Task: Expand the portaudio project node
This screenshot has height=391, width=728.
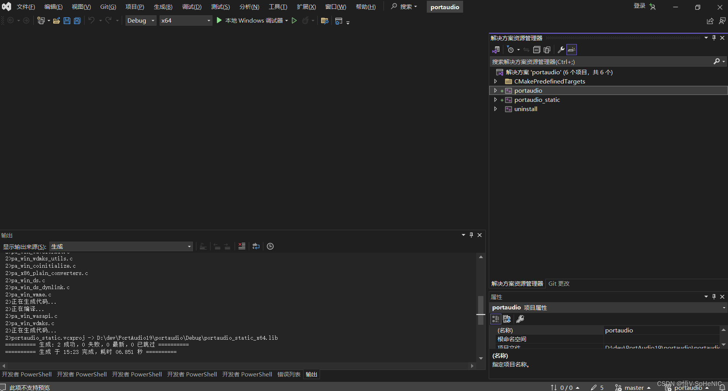Action: [x=496, y=90]
